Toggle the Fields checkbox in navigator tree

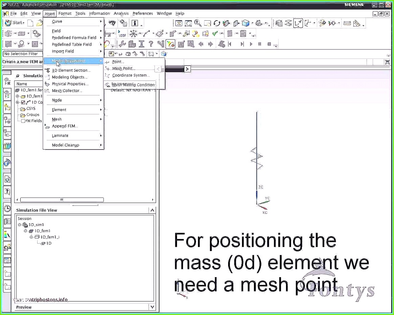point(23,121)
